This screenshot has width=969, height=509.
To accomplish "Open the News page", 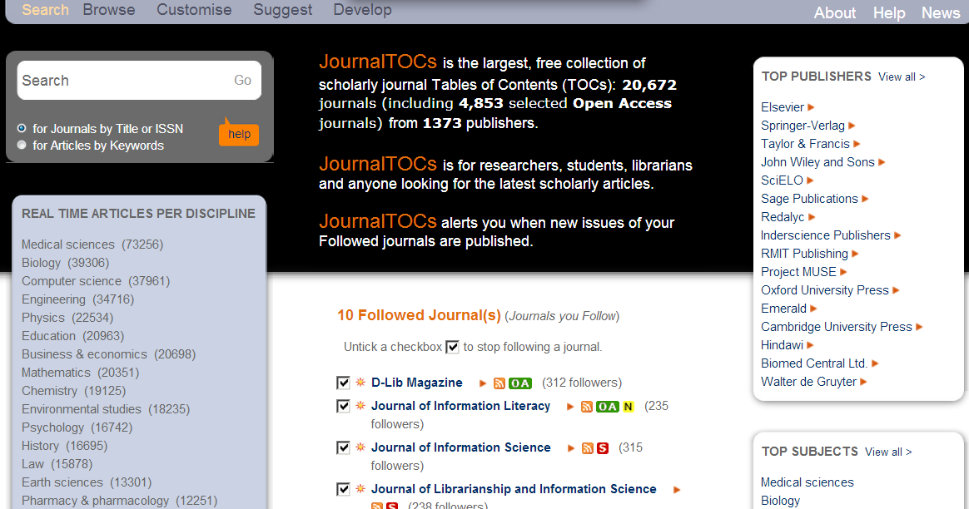I will pos(941,13).
